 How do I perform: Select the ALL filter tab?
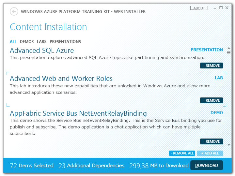[x=13, y=42]
